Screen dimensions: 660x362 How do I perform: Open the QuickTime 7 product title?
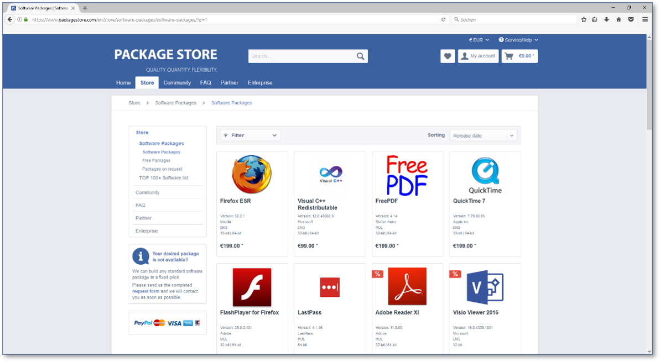[x=469, y=201]
